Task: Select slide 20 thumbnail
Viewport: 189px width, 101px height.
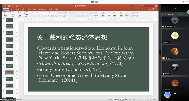Action: [9, 92]
